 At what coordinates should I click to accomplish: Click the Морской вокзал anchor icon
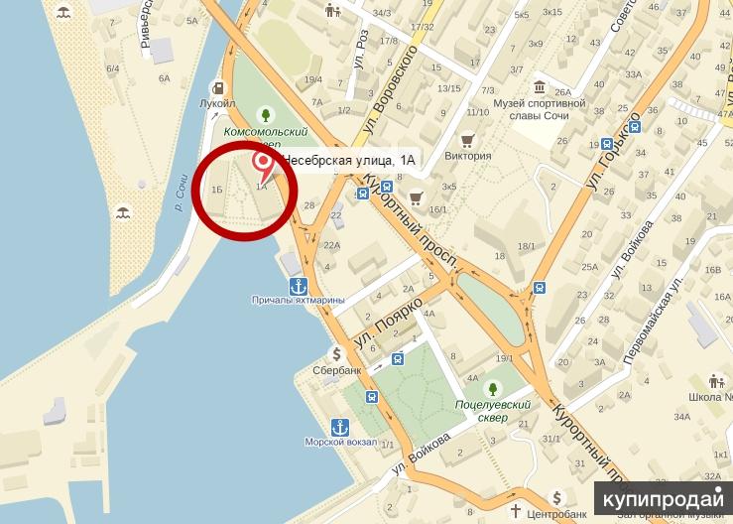pos(340,428)
